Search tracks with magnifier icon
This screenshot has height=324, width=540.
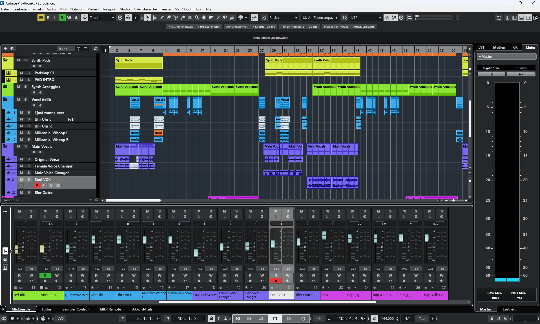tap(95, 49)
